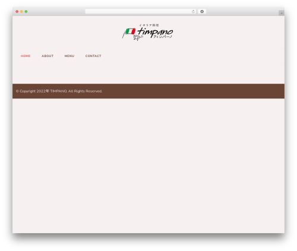The image size is (297, 251).
Task: Click the green maximize window button
Action: coord(26,12)
